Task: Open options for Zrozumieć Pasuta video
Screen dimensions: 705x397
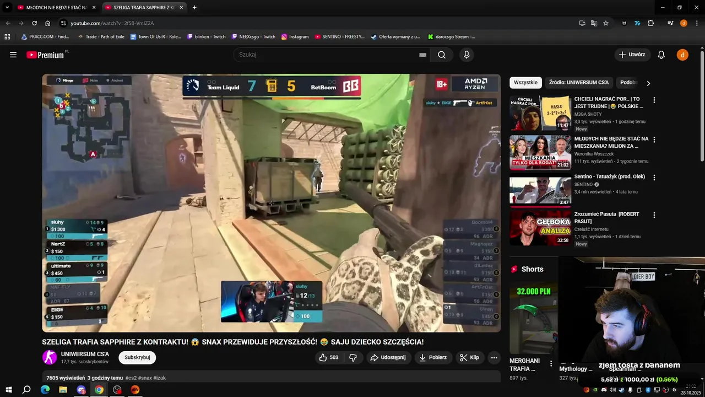Action: pyautogui.click(x=654, y=215)
